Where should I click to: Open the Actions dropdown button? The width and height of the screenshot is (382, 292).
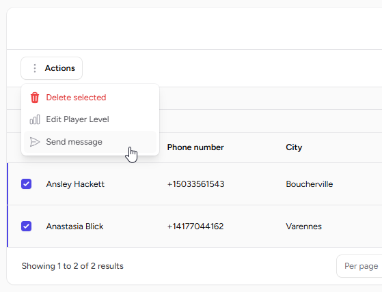pyautogui.click(x=52, y=68)
